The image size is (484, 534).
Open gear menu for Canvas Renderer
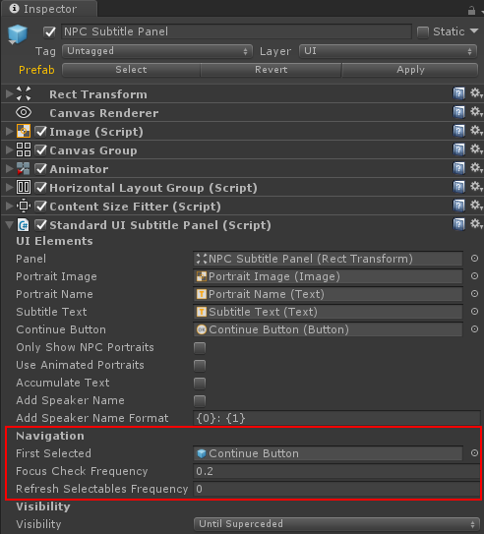(476, 112)
